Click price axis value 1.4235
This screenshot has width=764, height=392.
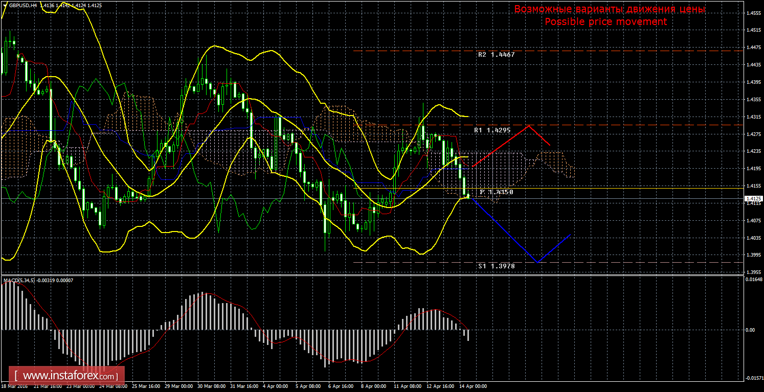click(x=753, y=151)
